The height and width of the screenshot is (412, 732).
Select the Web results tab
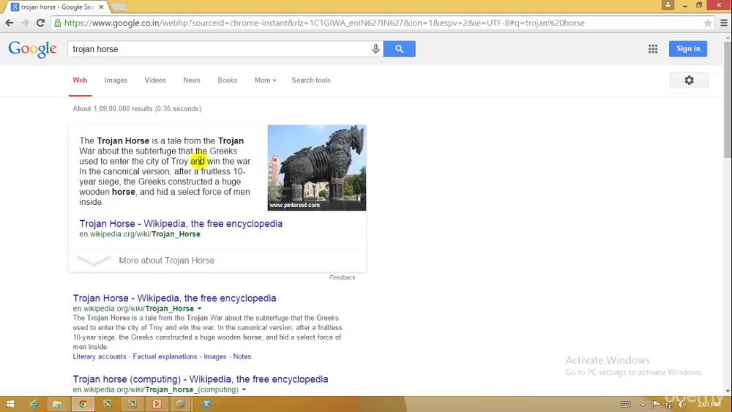click(80, 80)
